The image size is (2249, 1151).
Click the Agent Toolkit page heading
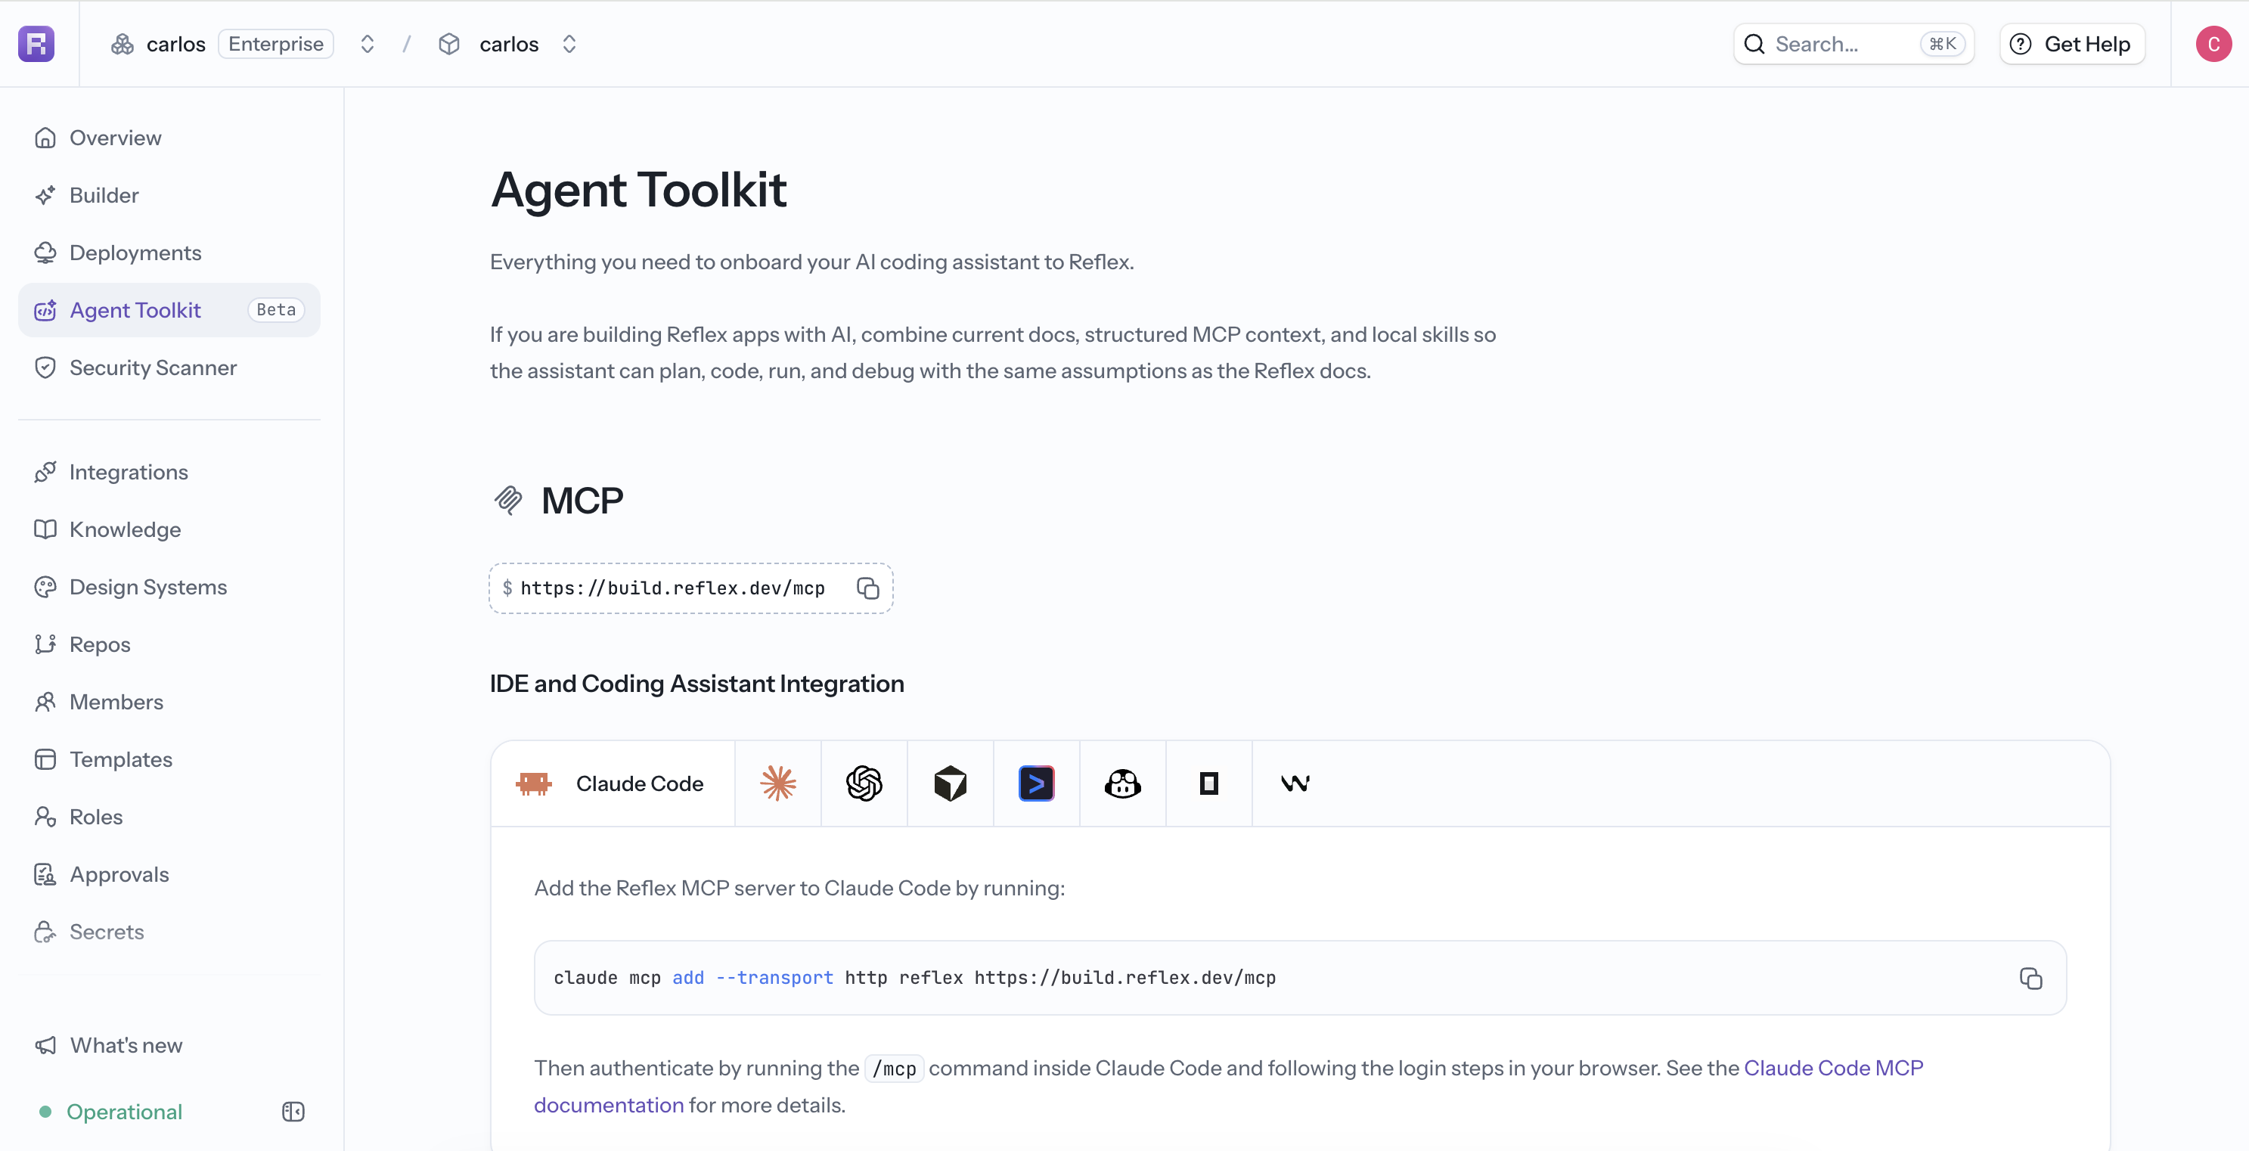[638, 190]
